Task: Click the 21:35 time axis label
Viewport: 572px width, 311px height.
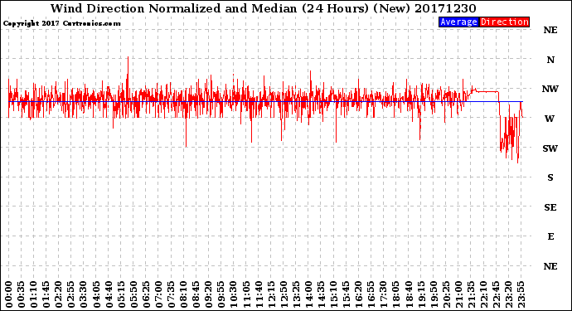Action: point(471,294)
